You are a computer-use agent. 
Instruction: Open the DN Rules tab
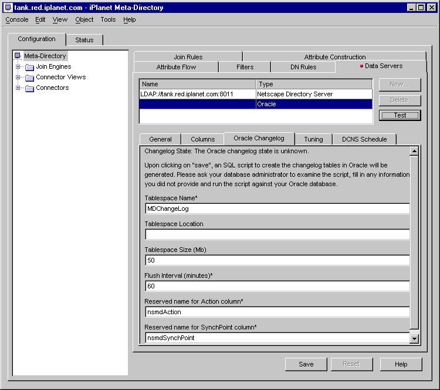coord(303,67)
